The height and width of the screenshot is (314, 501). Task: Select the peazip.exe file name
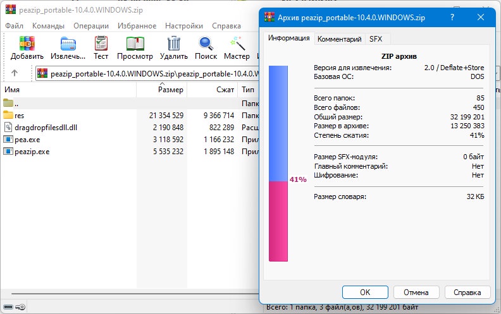[x=32, y=152]
